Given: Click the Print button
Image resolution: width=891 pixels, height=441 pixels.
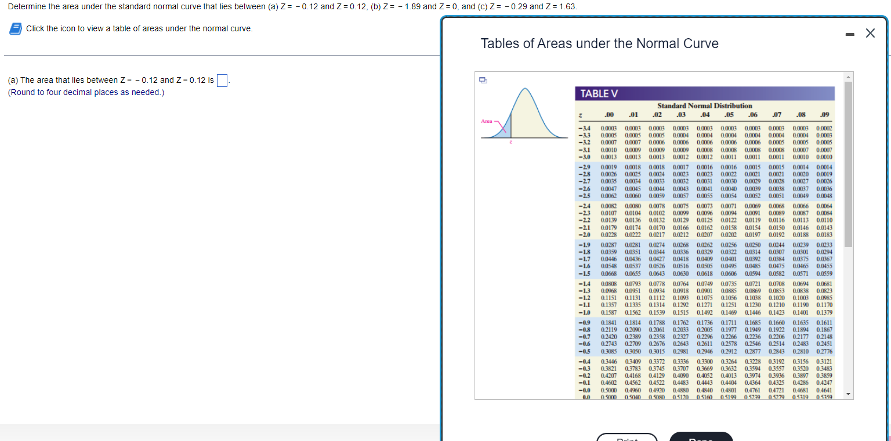Looking at the screenshot, I should point(627,439).
